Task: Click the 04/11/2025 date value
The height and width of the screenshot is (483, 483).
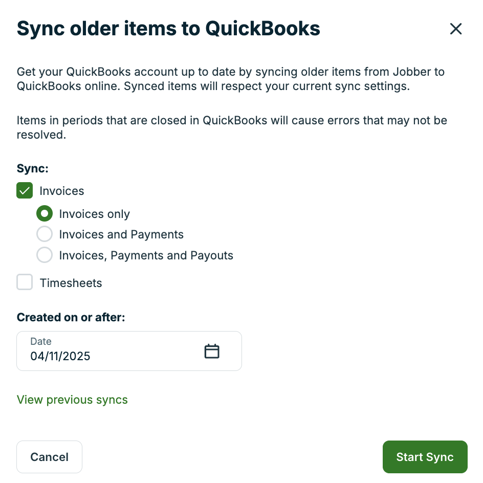Action: [x=60, y=356]
